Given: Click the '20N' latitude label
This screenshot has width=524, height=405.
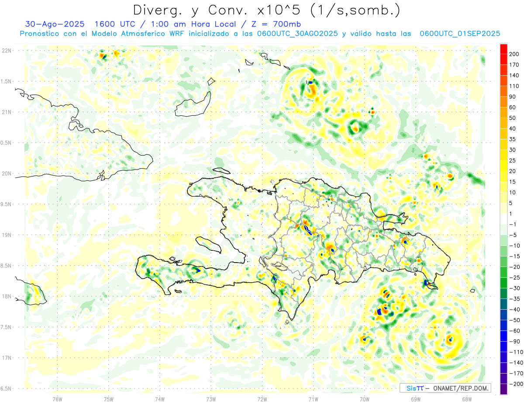Looking at the screenshot, I should tap(7, 173).
